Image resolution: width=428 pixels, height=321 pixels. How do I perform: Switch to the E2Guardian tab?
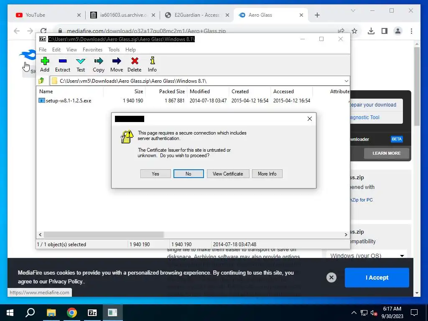point(196,15)
